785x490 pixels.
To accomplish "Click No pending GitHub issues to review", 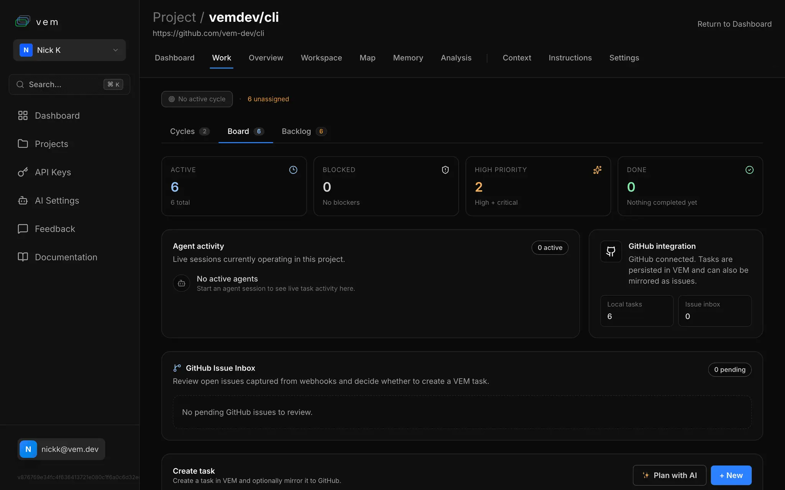I will tap(247, 412).
